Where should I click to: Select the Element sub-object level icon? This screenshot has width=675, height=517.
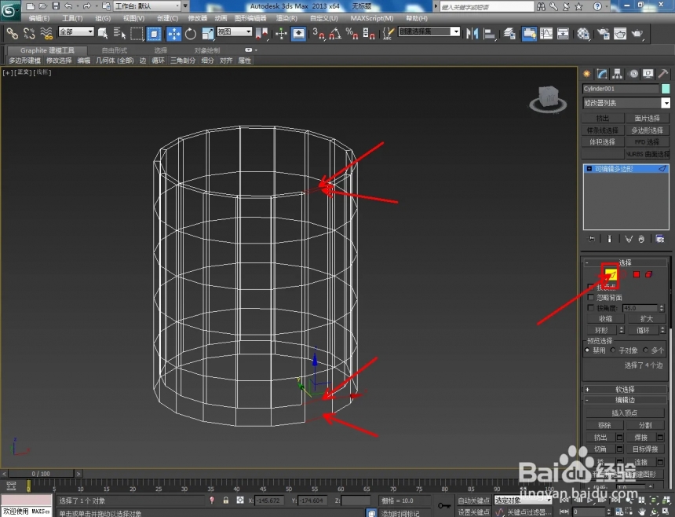649,274
